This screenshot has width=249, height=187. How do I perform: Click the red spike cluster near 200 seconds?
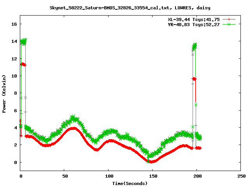[x=194, y=79]
